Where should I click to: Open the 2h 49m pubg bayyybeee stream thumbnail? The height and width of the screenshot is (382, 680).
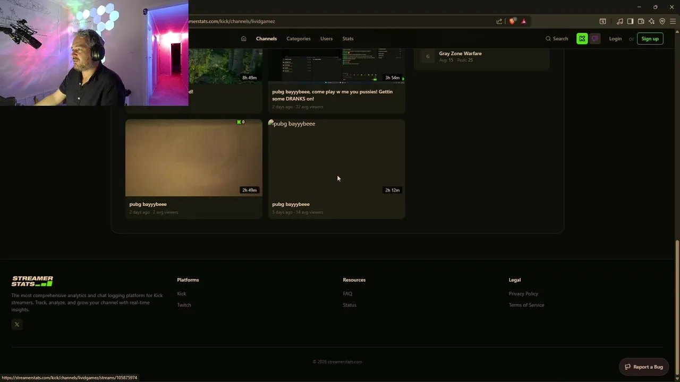tap(194, 158)
